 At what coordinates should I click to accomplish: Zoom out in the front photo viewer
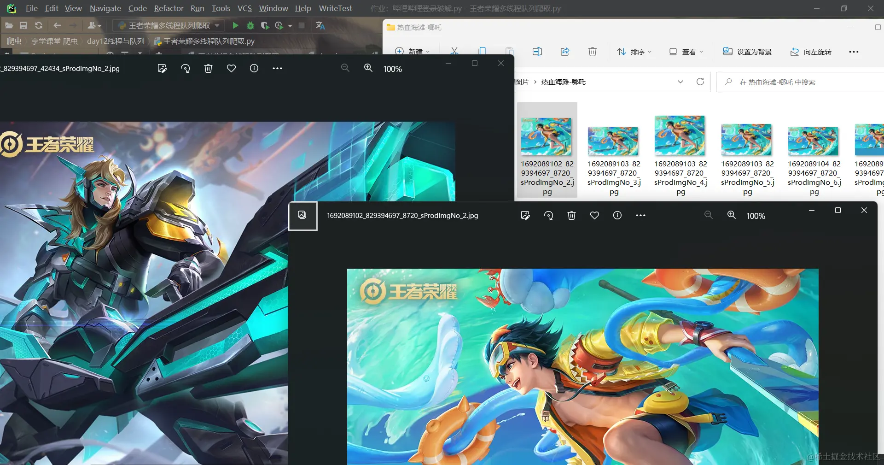click(x=709, y=215)
